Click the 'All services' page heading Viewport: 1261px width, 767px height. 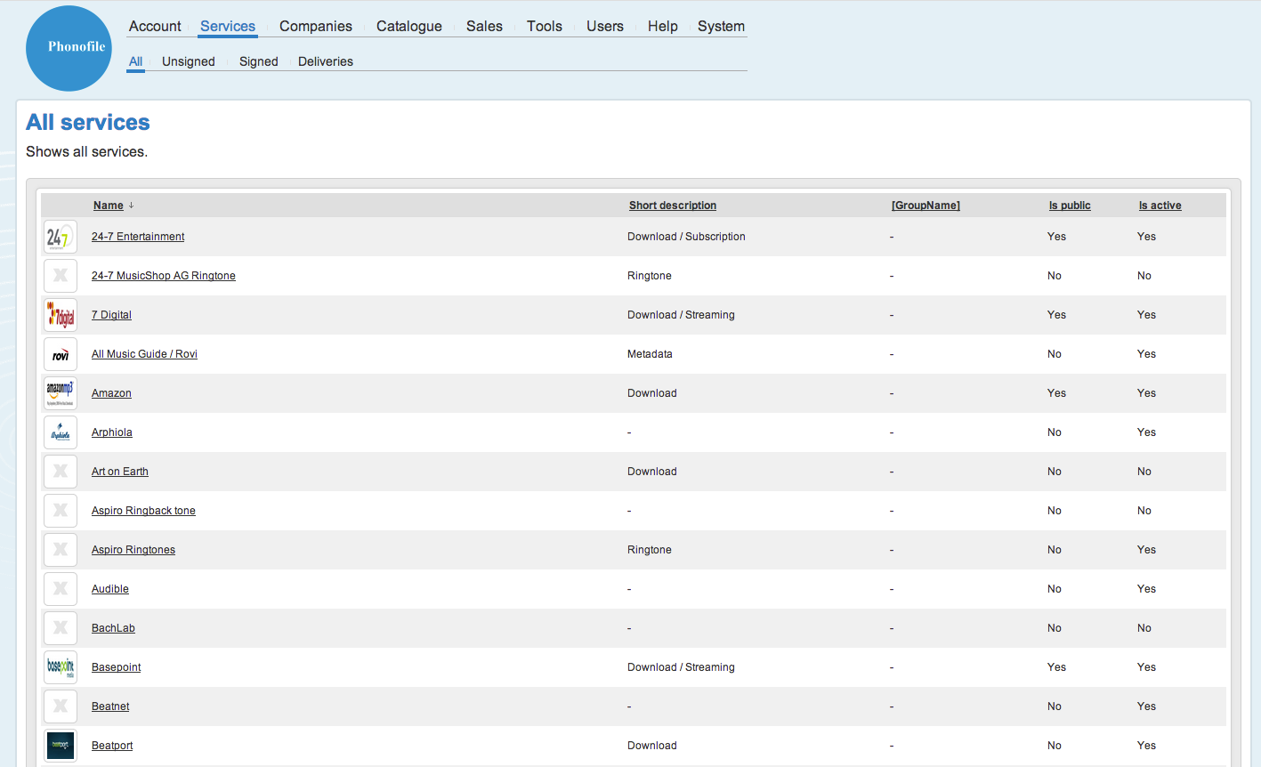(88, 123)
